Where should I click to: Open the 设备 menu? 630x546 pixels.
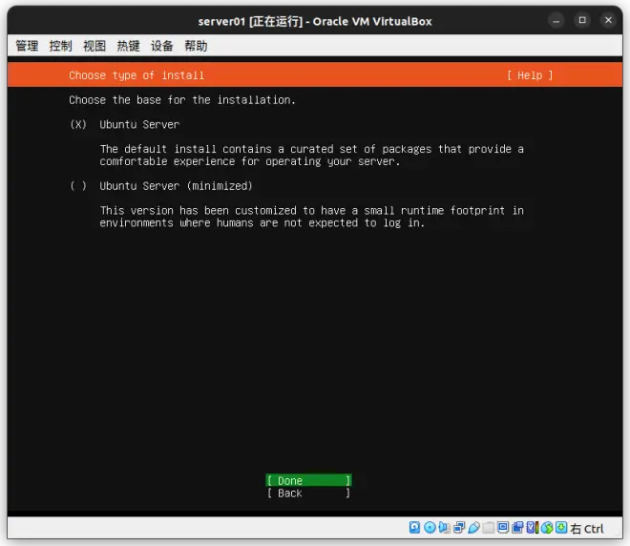(x=162, y=46)
